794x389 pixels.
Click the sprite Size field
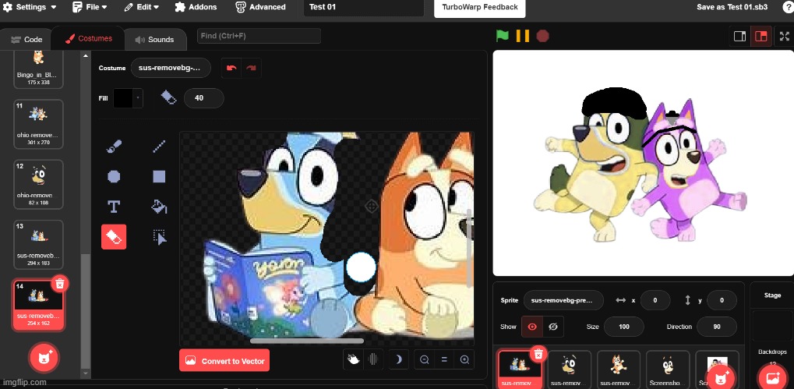[x=624, y=327]
